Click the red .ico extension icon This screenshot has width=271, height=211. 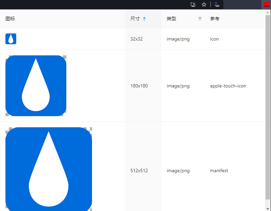[267, 5]
